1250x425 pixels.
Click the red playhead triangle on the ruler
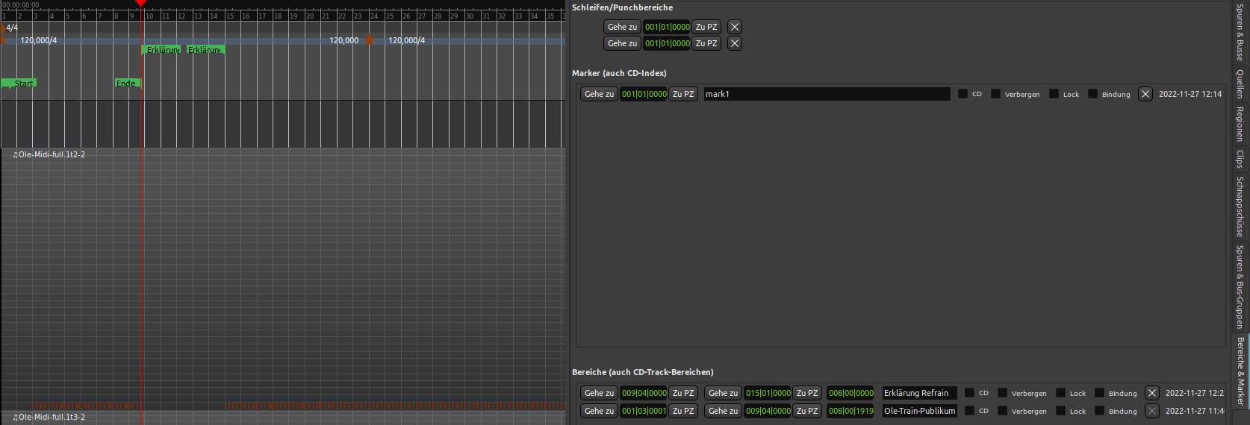[140, 4]
